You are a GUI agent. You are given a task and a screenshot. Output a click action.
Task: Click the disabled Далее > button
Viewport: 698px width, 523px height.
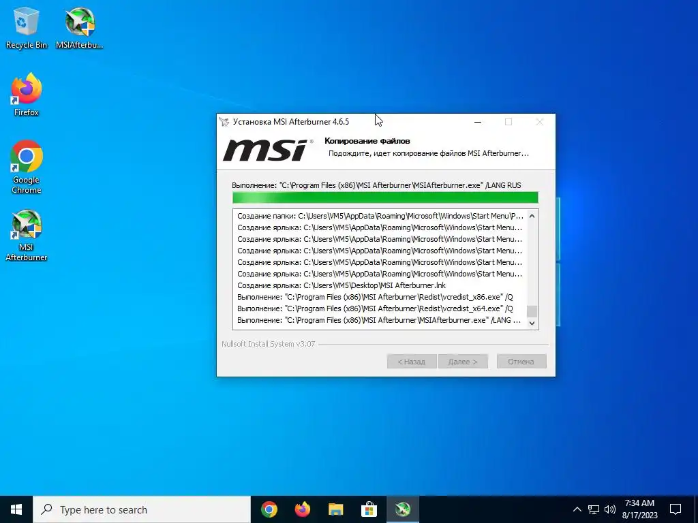pos(463,362)
